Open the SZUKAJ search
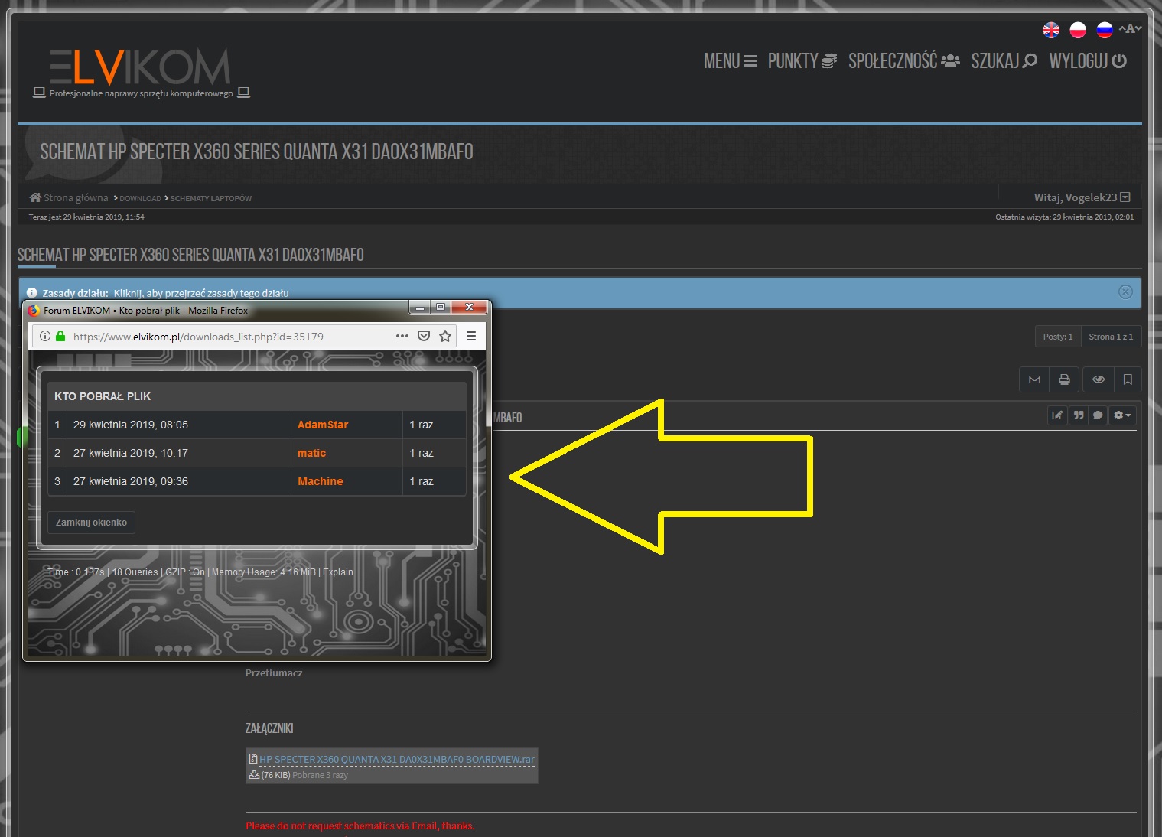The image size is (1162, 837). click(1004, 61)
